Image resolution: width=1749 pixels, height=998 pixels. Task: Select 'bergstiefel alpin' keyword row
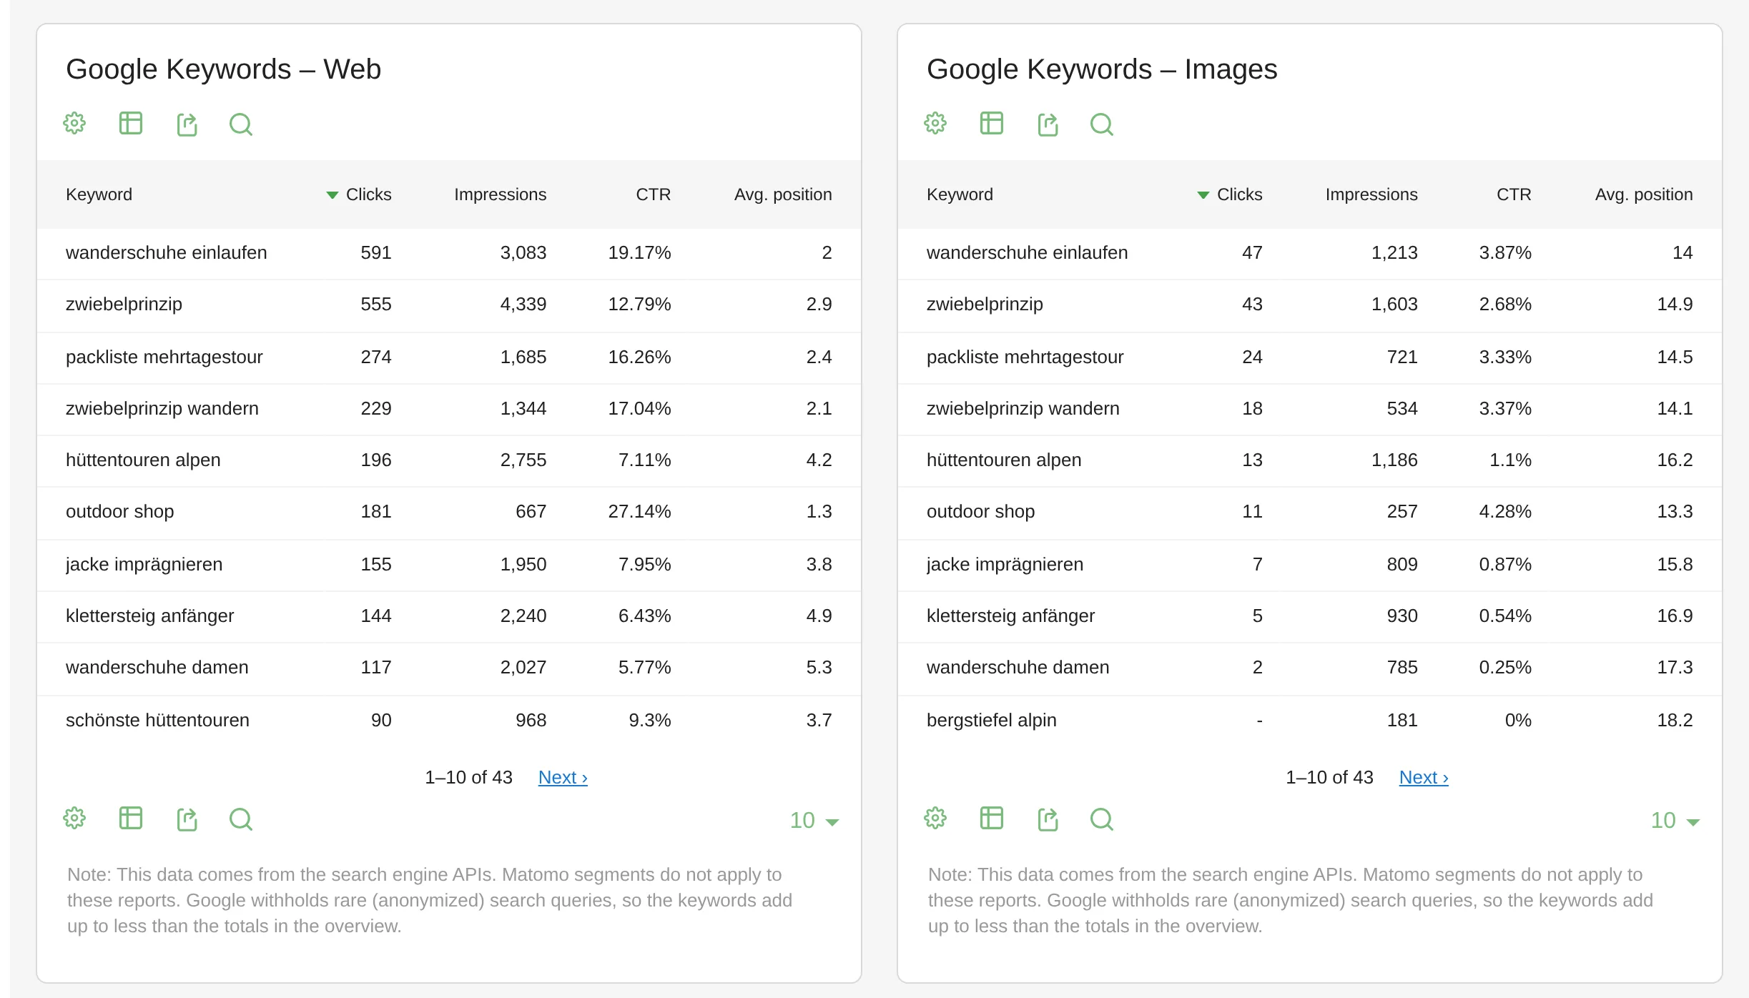point(1310,721)
